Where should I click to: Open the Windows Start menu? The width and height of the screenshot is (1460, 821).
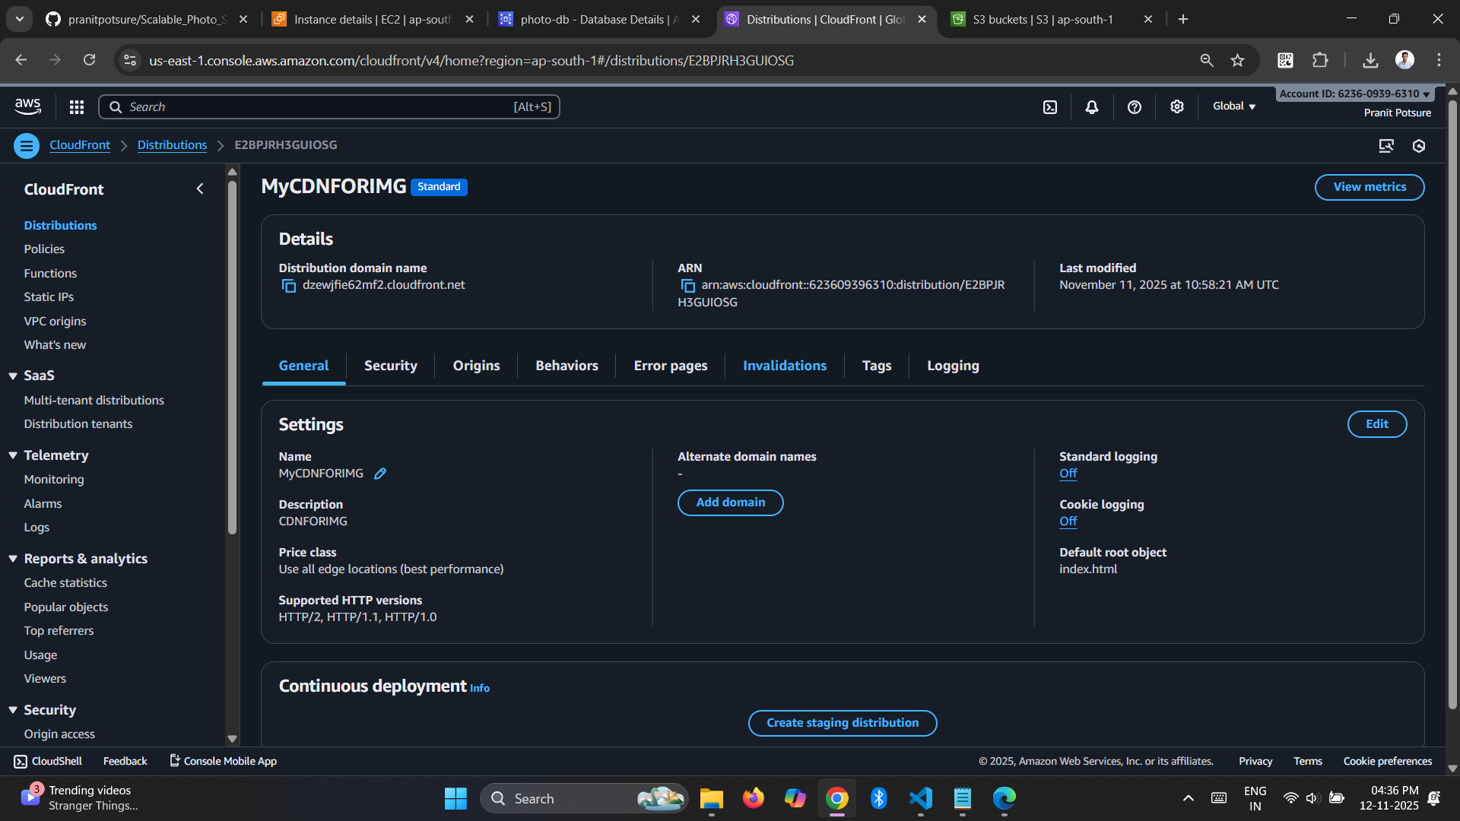(455, 798)
